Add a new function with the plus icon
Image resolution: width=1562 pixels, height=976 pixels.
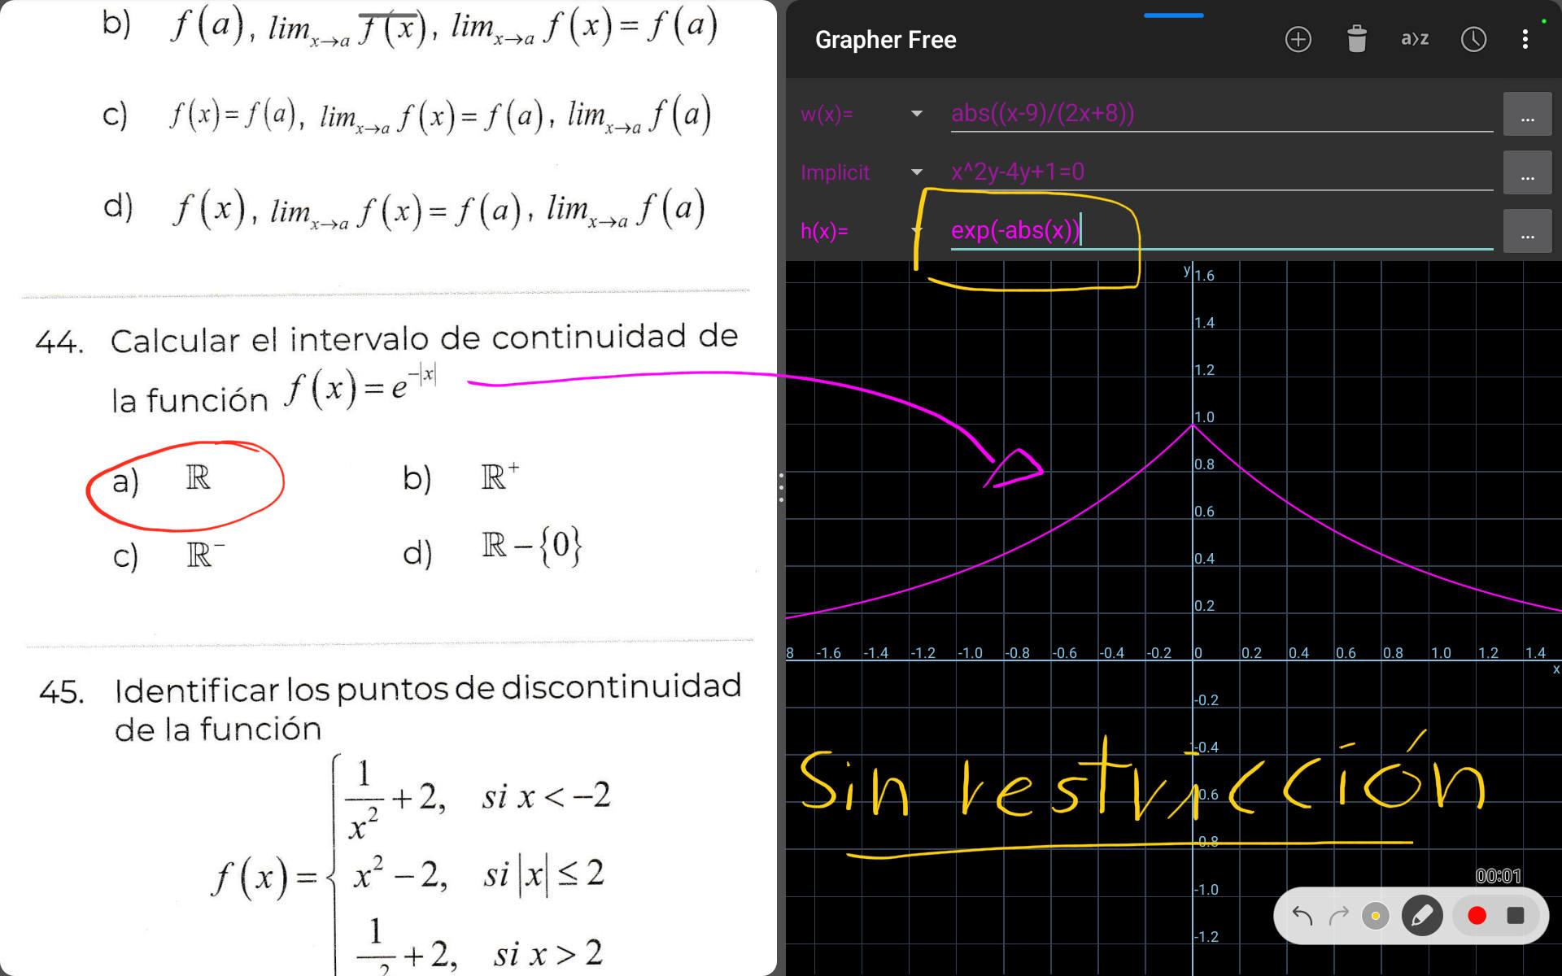(x=1298, y=38)
